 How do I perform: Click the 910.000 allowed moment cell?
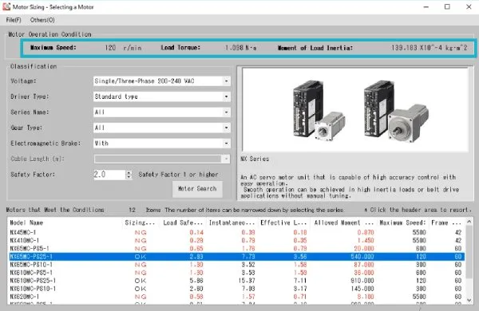point(362,281)
